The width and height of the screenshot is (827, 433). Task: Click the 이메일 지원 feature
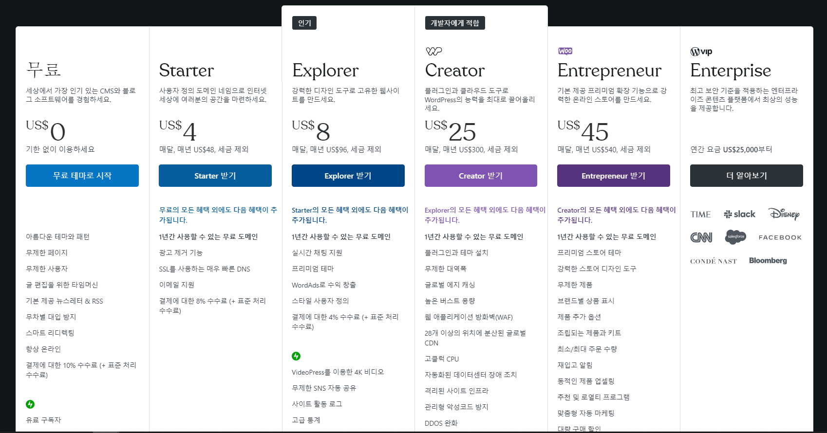177,285
